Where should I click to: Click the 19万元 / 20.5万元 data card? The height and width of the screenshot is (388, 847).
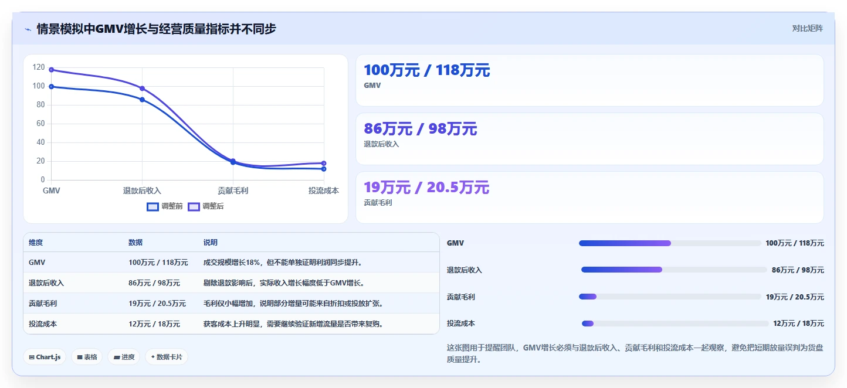[589, 198]
